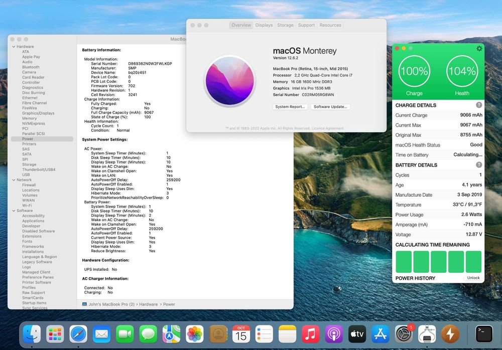Open settings gear in battery app
The height and width of the screenshot is (350, 502).
click(479, 48)
